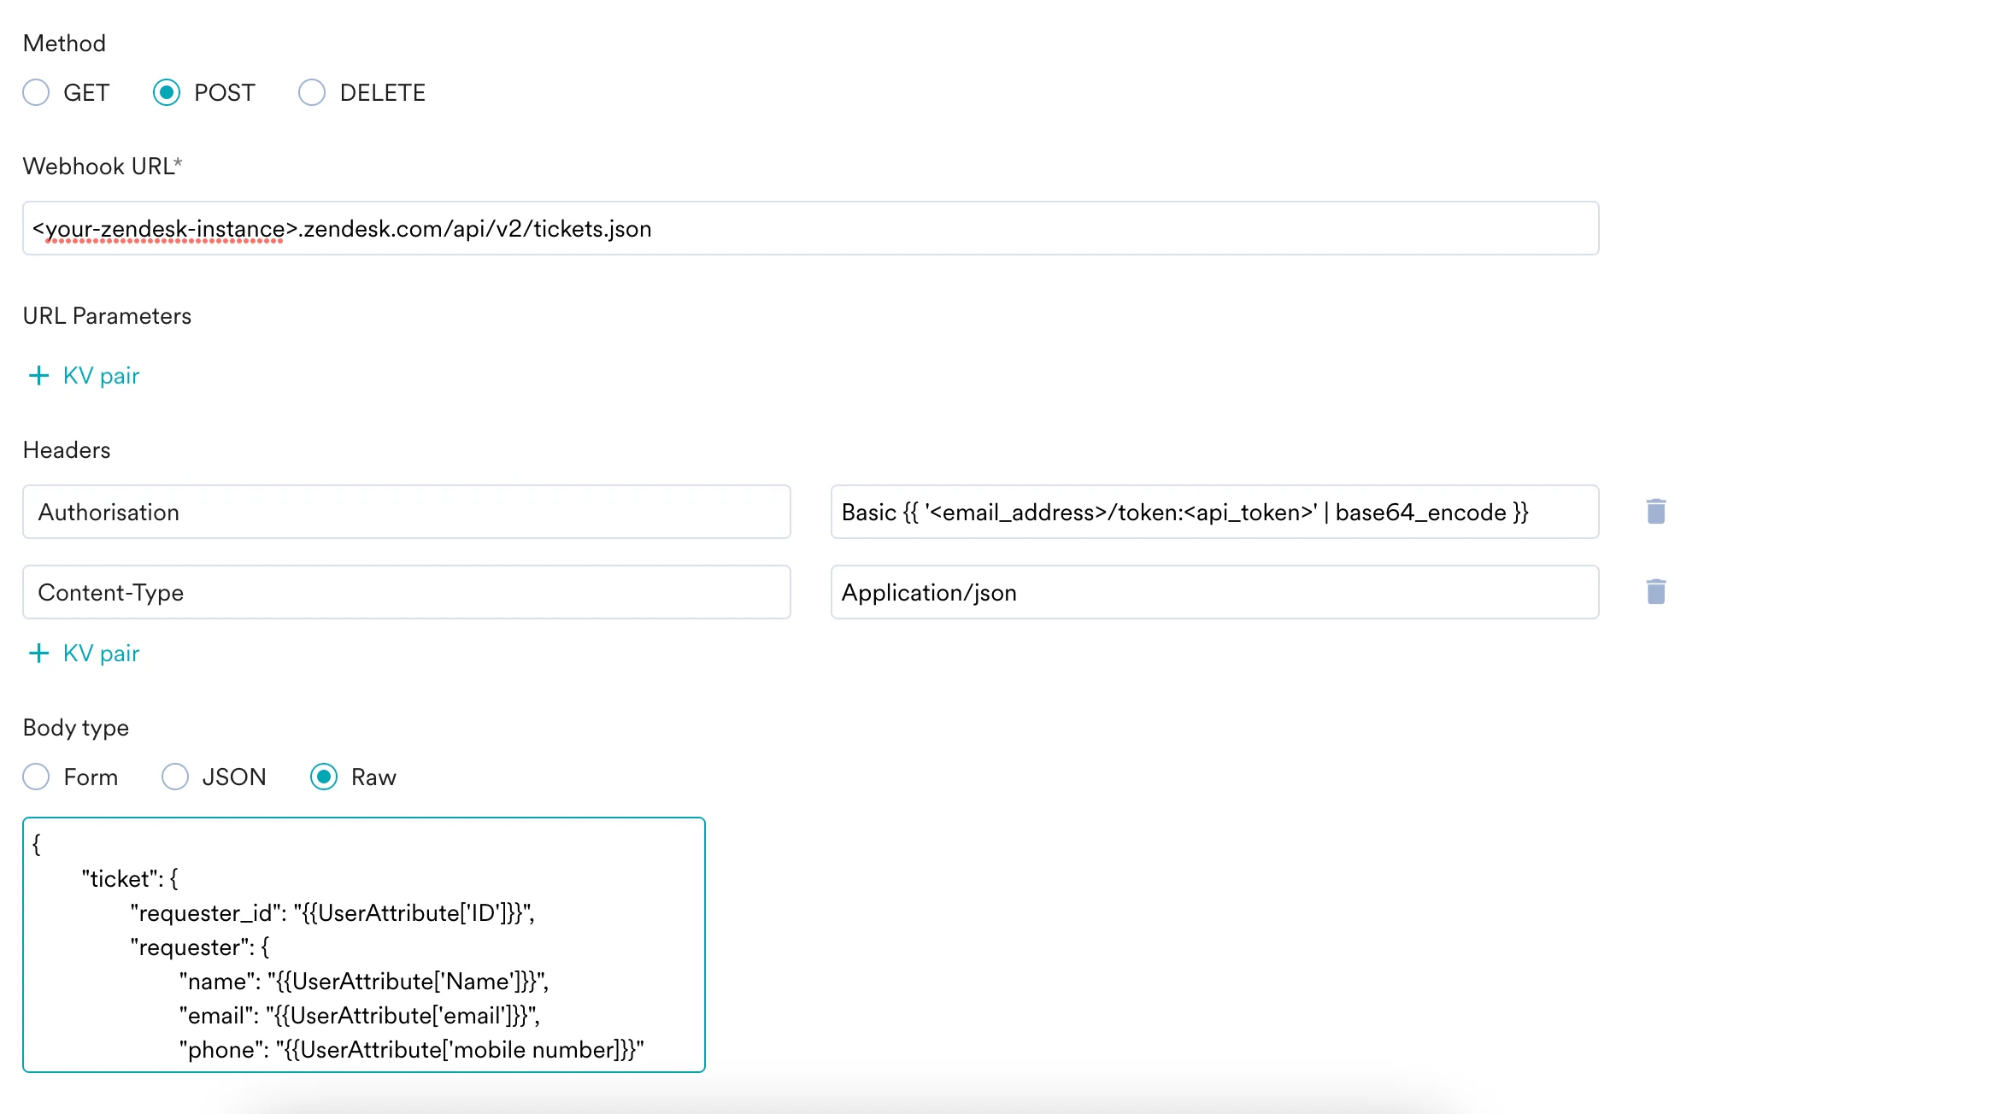Click the plus icon under URL Parameters

[x=38, y=376]
